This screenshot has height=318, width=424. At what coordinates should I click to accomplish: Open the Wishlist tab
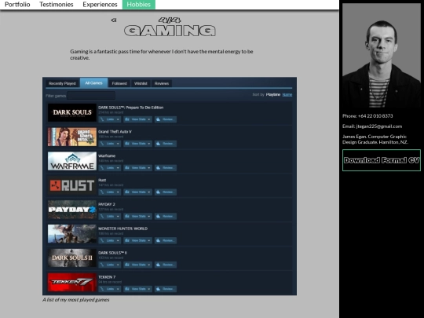click(x=141, y=83)
